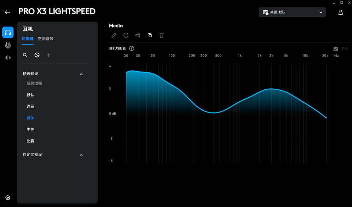The width and height of the screenshot is (352, 207).
Task: Collapse the 精选预设 section
Action: click(x=81, y=74)
